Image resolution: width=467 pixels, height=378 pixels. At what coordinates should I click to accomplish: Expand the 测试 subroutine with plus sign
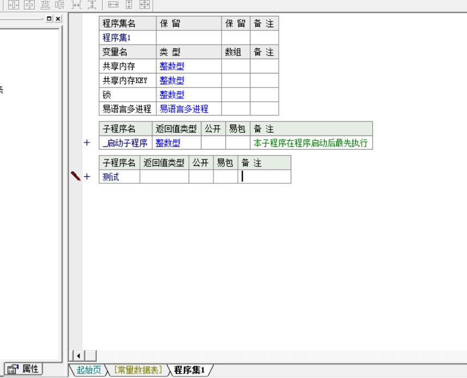click(87, 177)
